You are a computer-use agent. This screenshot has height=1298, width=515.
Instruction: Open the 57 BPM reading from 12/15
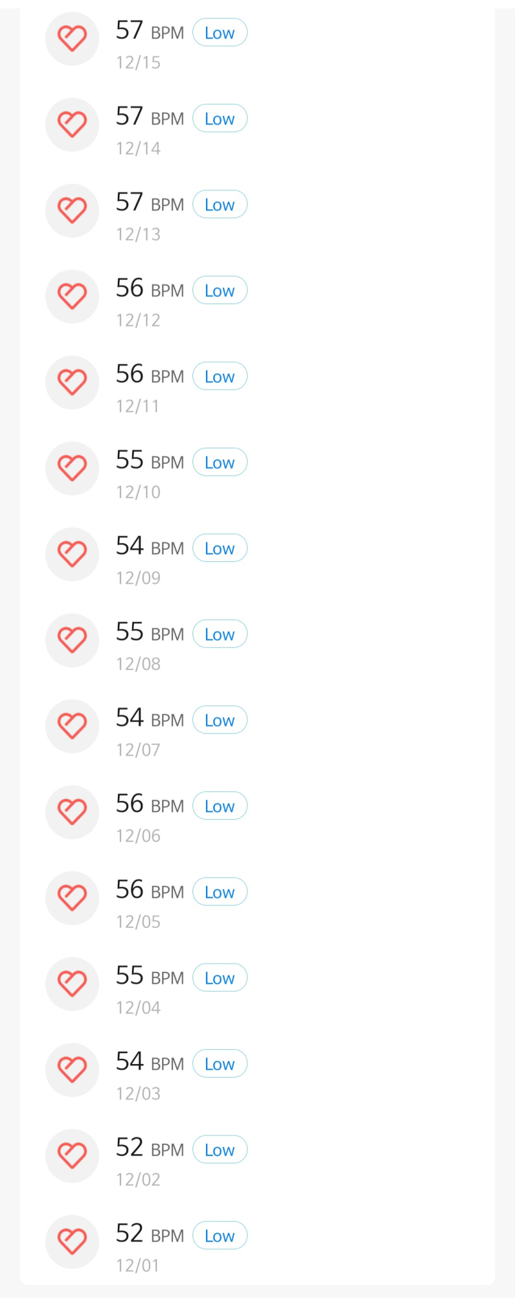(x=257, y=39)
